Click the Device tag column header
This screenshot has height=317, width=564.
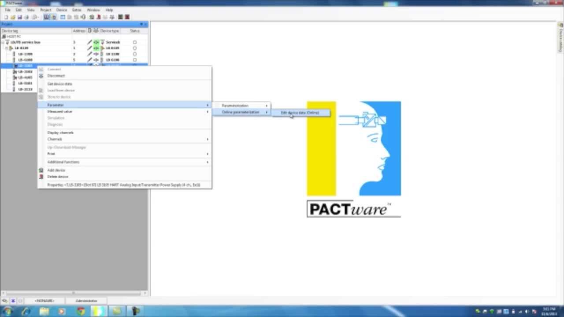[36, 31]
